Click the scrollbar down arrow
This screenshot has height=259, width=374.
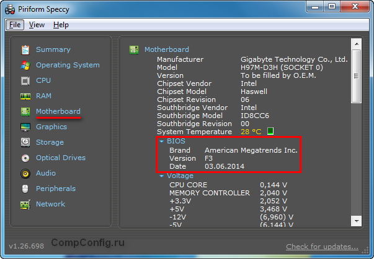click(x=357, y=221)
